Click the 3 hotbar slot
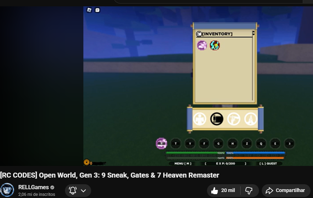This screenshot has width=313, height=198. pos(289,143)
